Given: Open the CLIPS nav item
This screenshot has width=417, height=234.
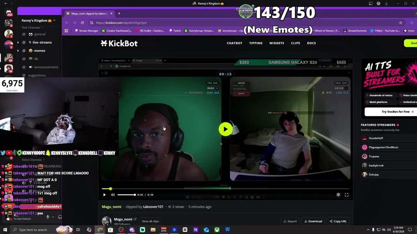Looking at the screenshot, I should pos(295,43).
